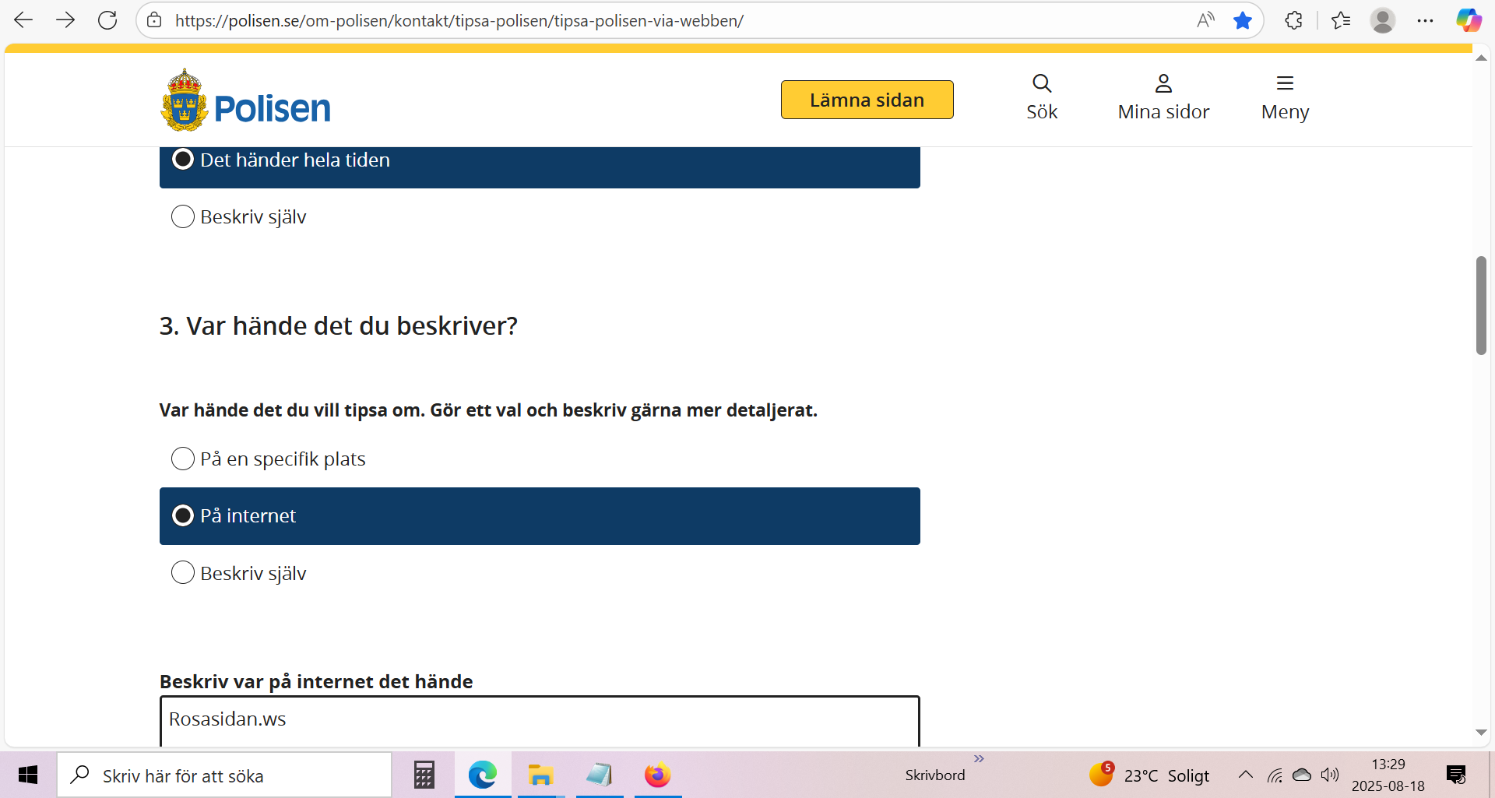
Task: Open the Meny hamburger menu
Action: coord(1284,97)
